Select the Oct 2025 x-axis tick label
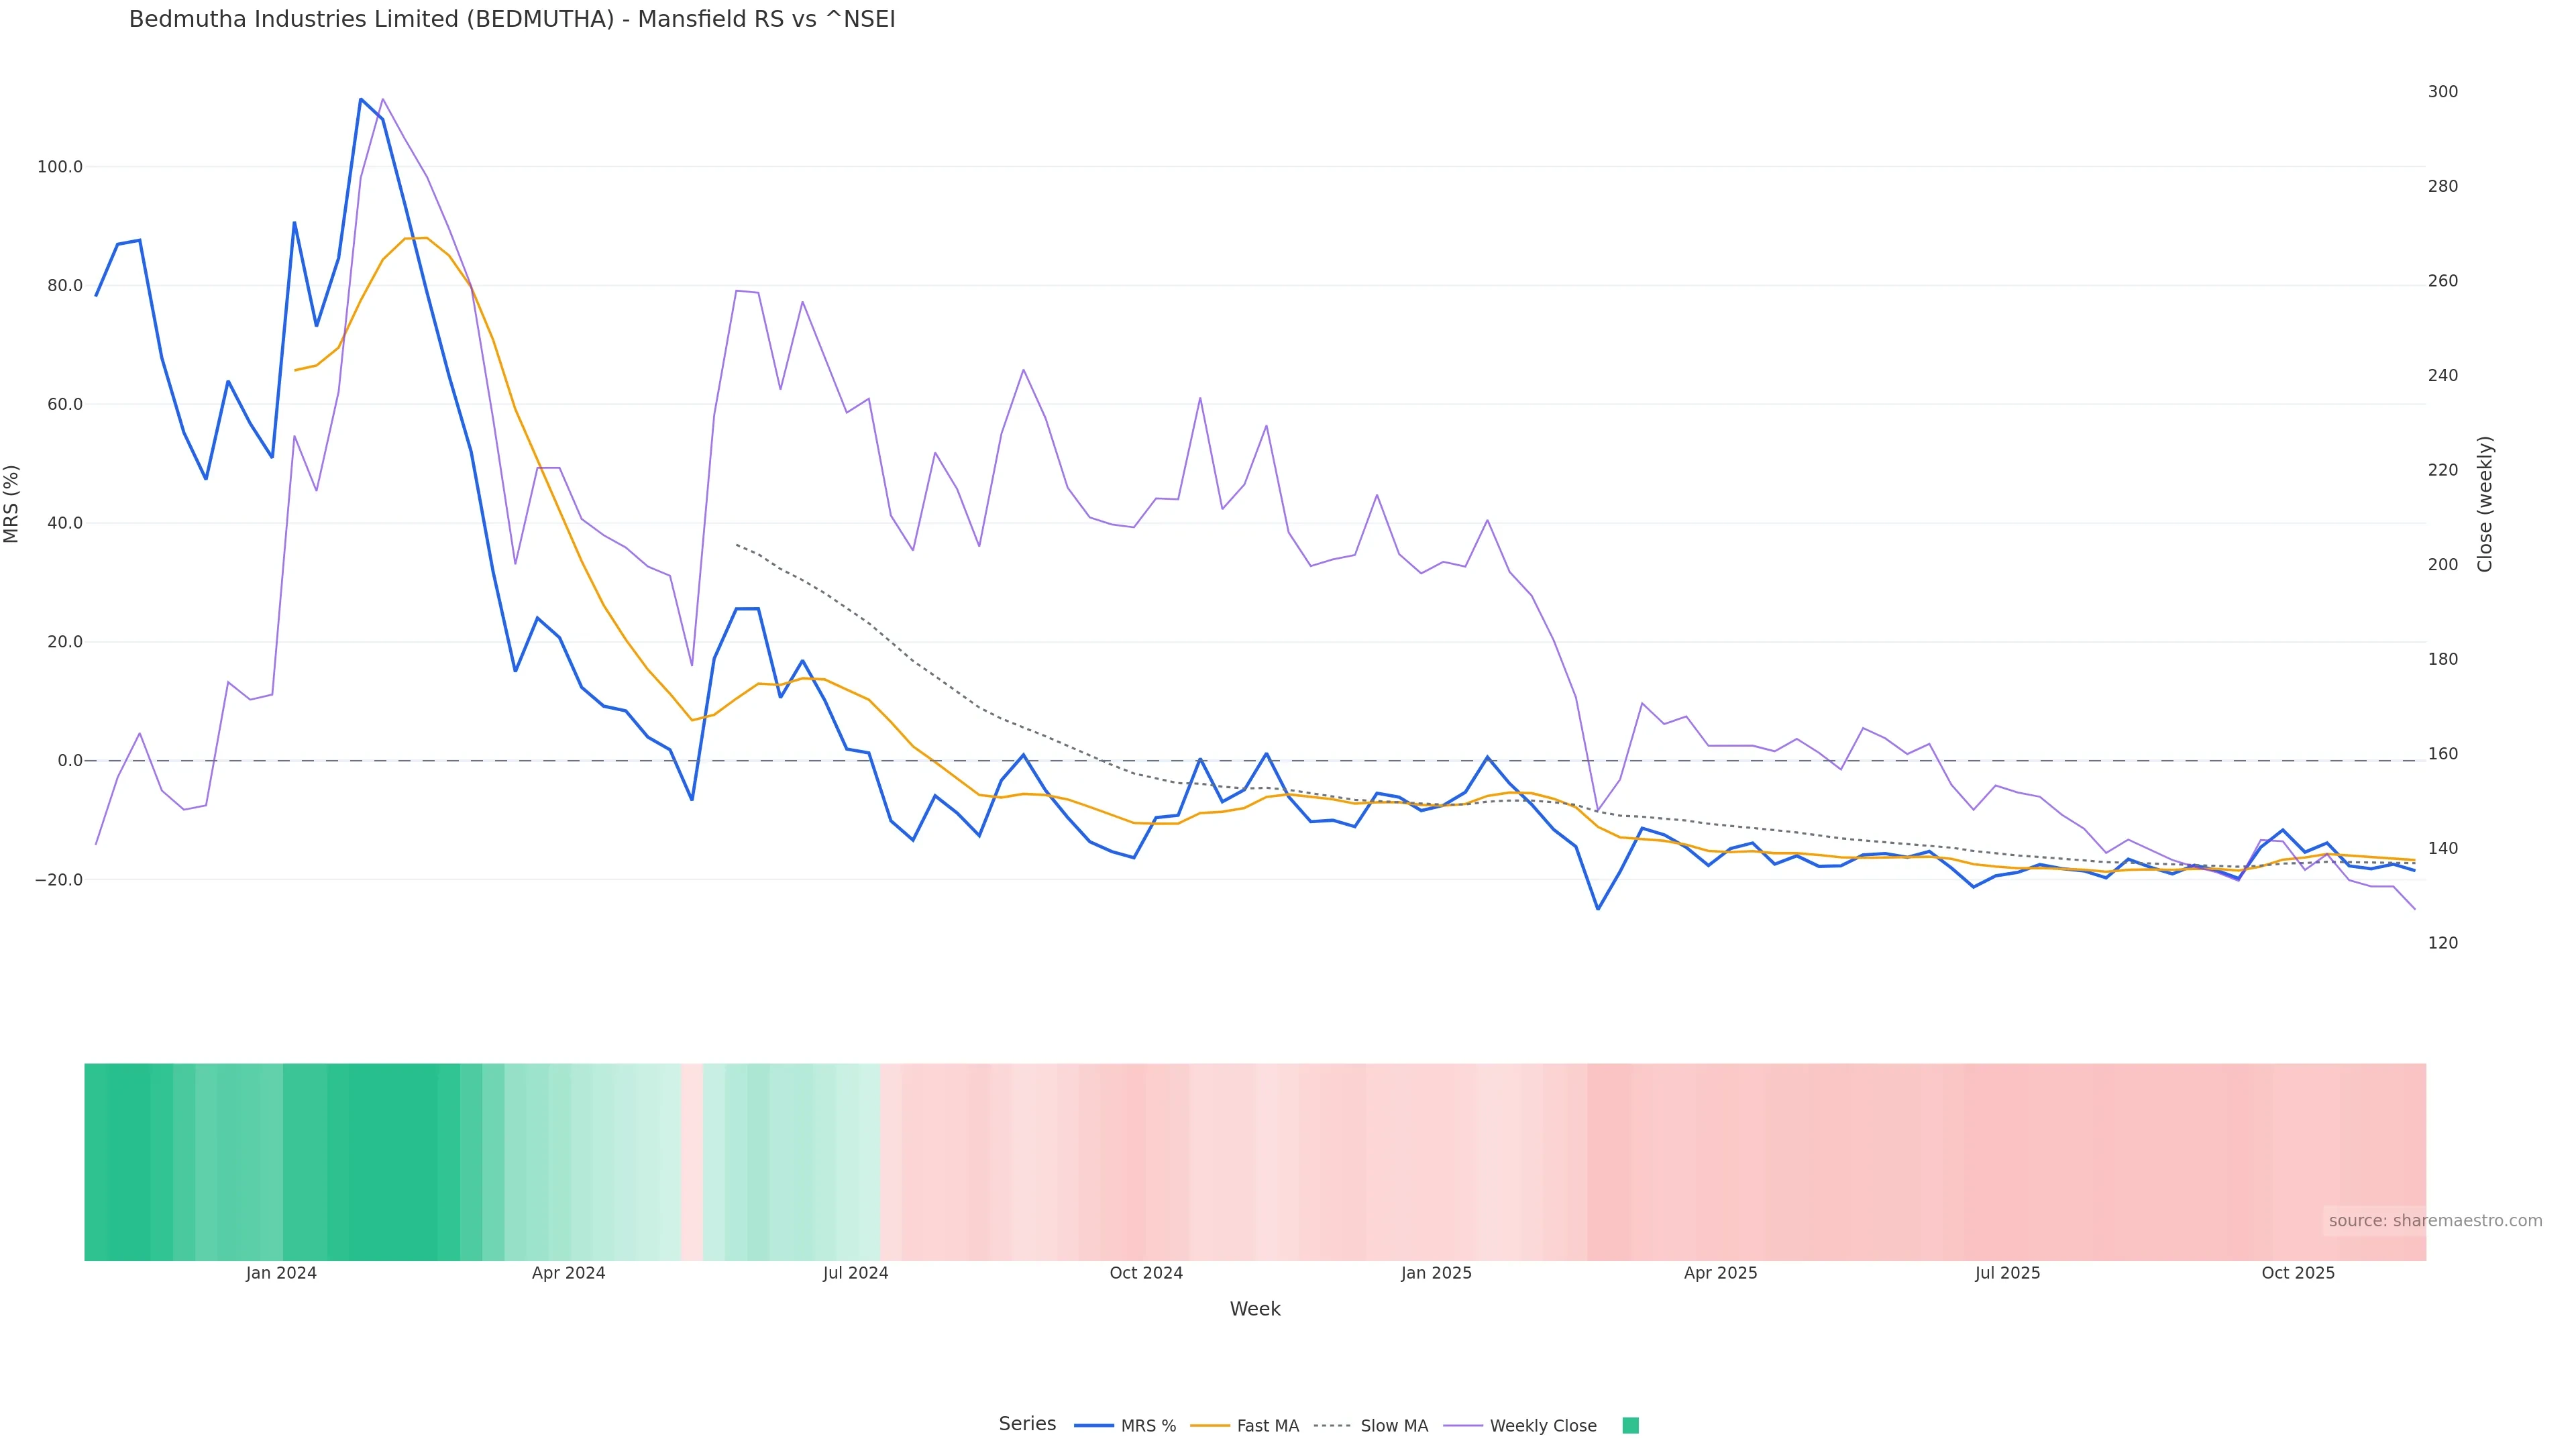 [2298, 1273]
